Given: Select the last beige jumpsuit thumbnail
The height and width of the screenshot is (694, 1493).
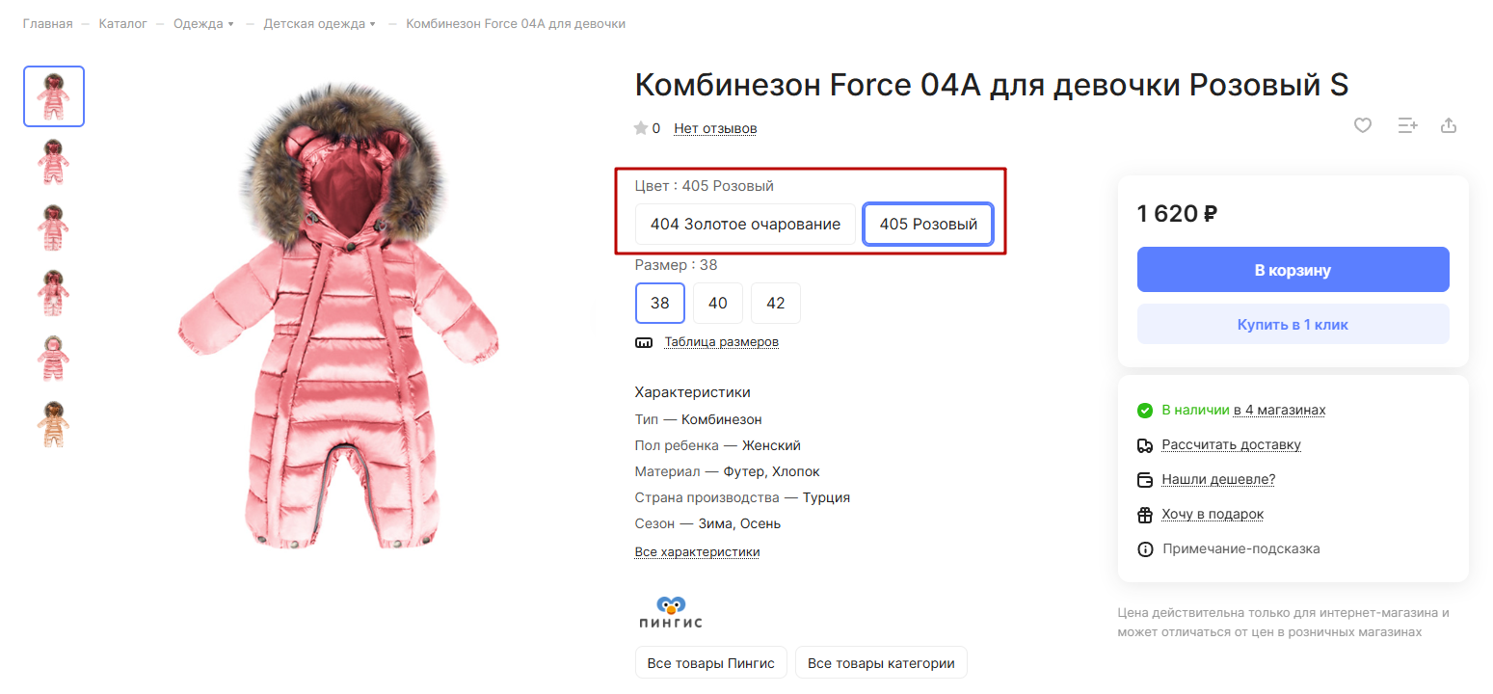Looking at the screenshot, I should (x=54, y=424).
